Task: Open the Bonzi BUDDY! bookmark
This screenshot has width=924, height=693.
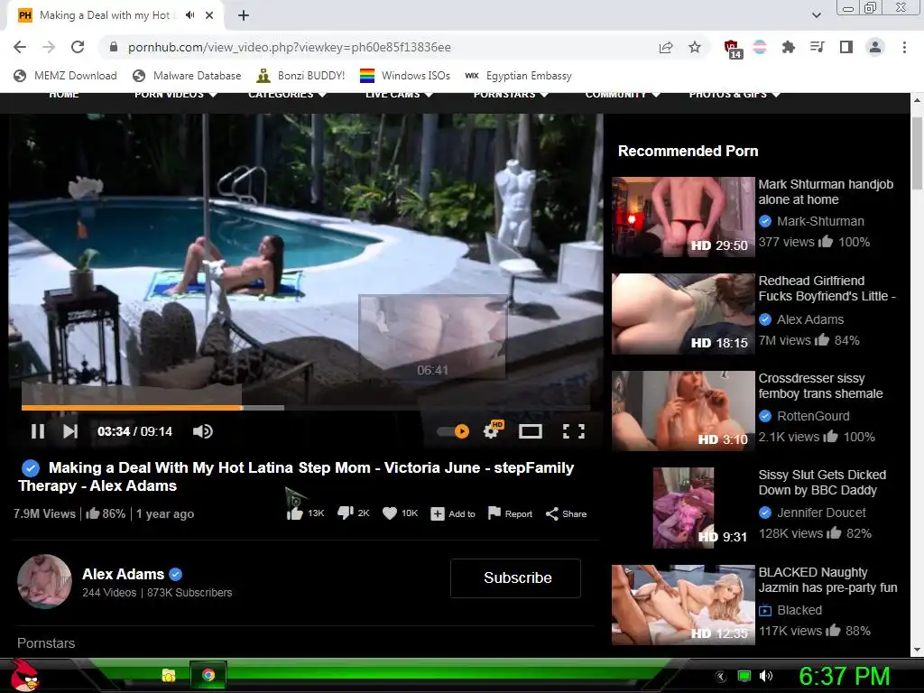Action: (300, 76)
